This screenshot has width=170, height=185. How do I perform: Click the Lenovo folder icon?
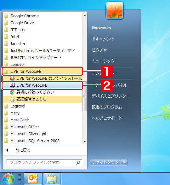(6, 64)
